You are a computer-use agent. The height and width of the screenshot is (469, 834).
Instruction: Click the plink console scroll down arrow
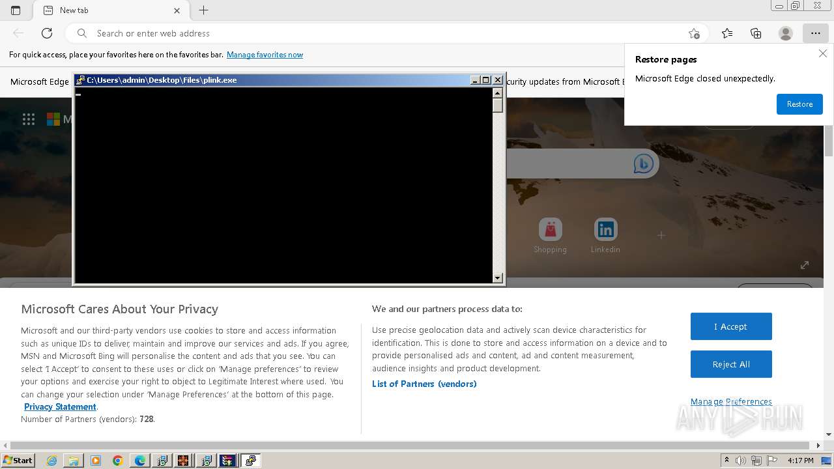coord(498,277)
